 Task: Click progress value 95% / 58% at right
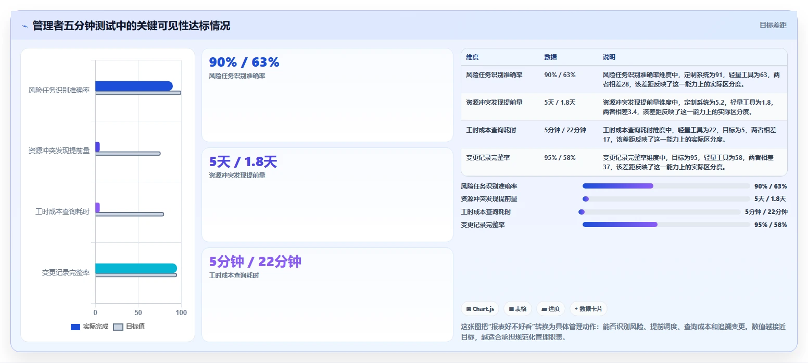pyautogui.click(x=771, y=225)
